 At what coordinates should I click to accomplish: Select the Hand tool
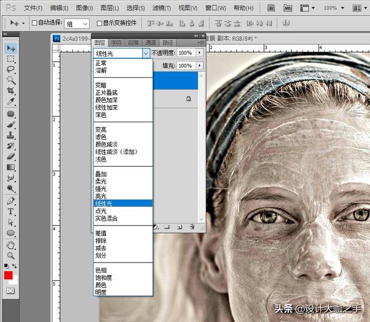point(11,245)
